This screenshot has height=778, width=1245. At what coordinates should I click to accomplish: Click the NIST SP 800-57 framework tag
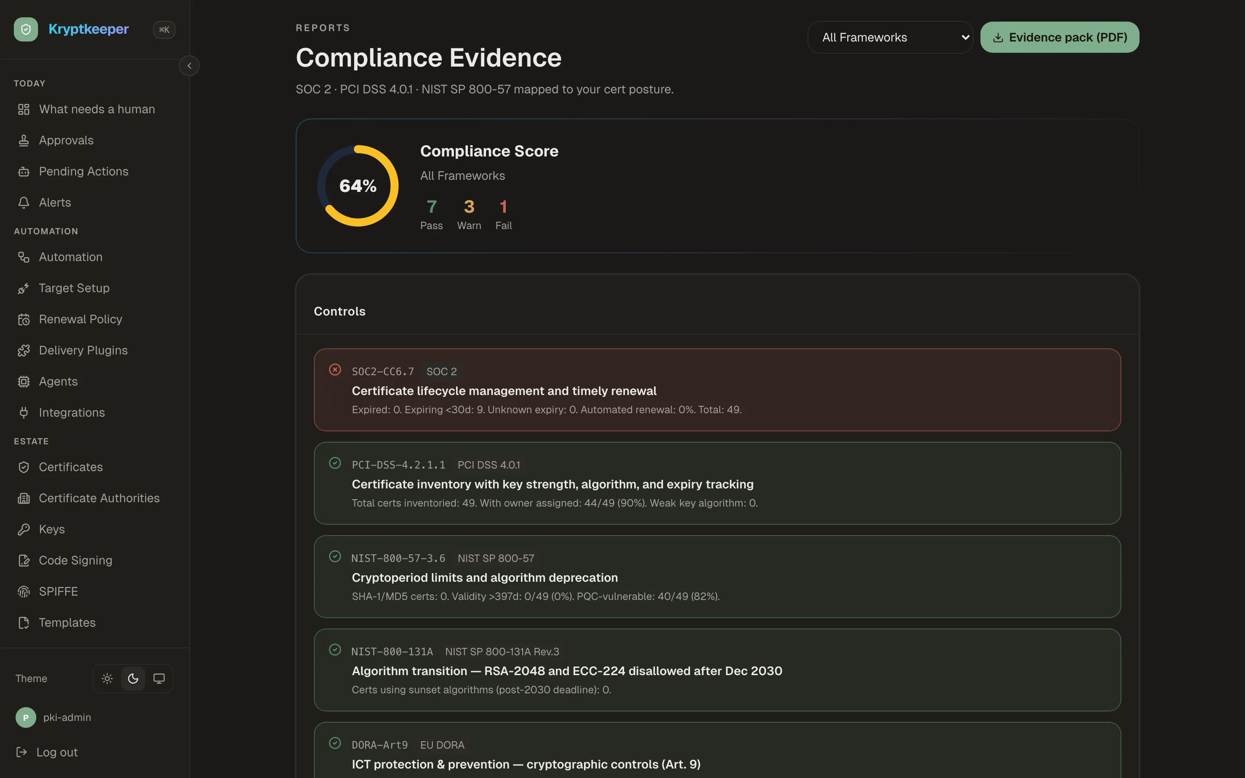(x=496, y=558)
